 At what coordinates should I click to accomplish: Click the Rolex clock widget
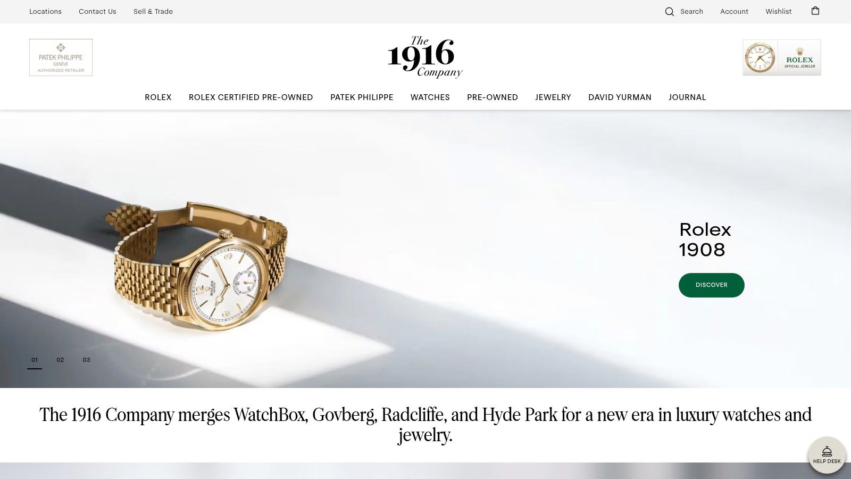[760, 57]
